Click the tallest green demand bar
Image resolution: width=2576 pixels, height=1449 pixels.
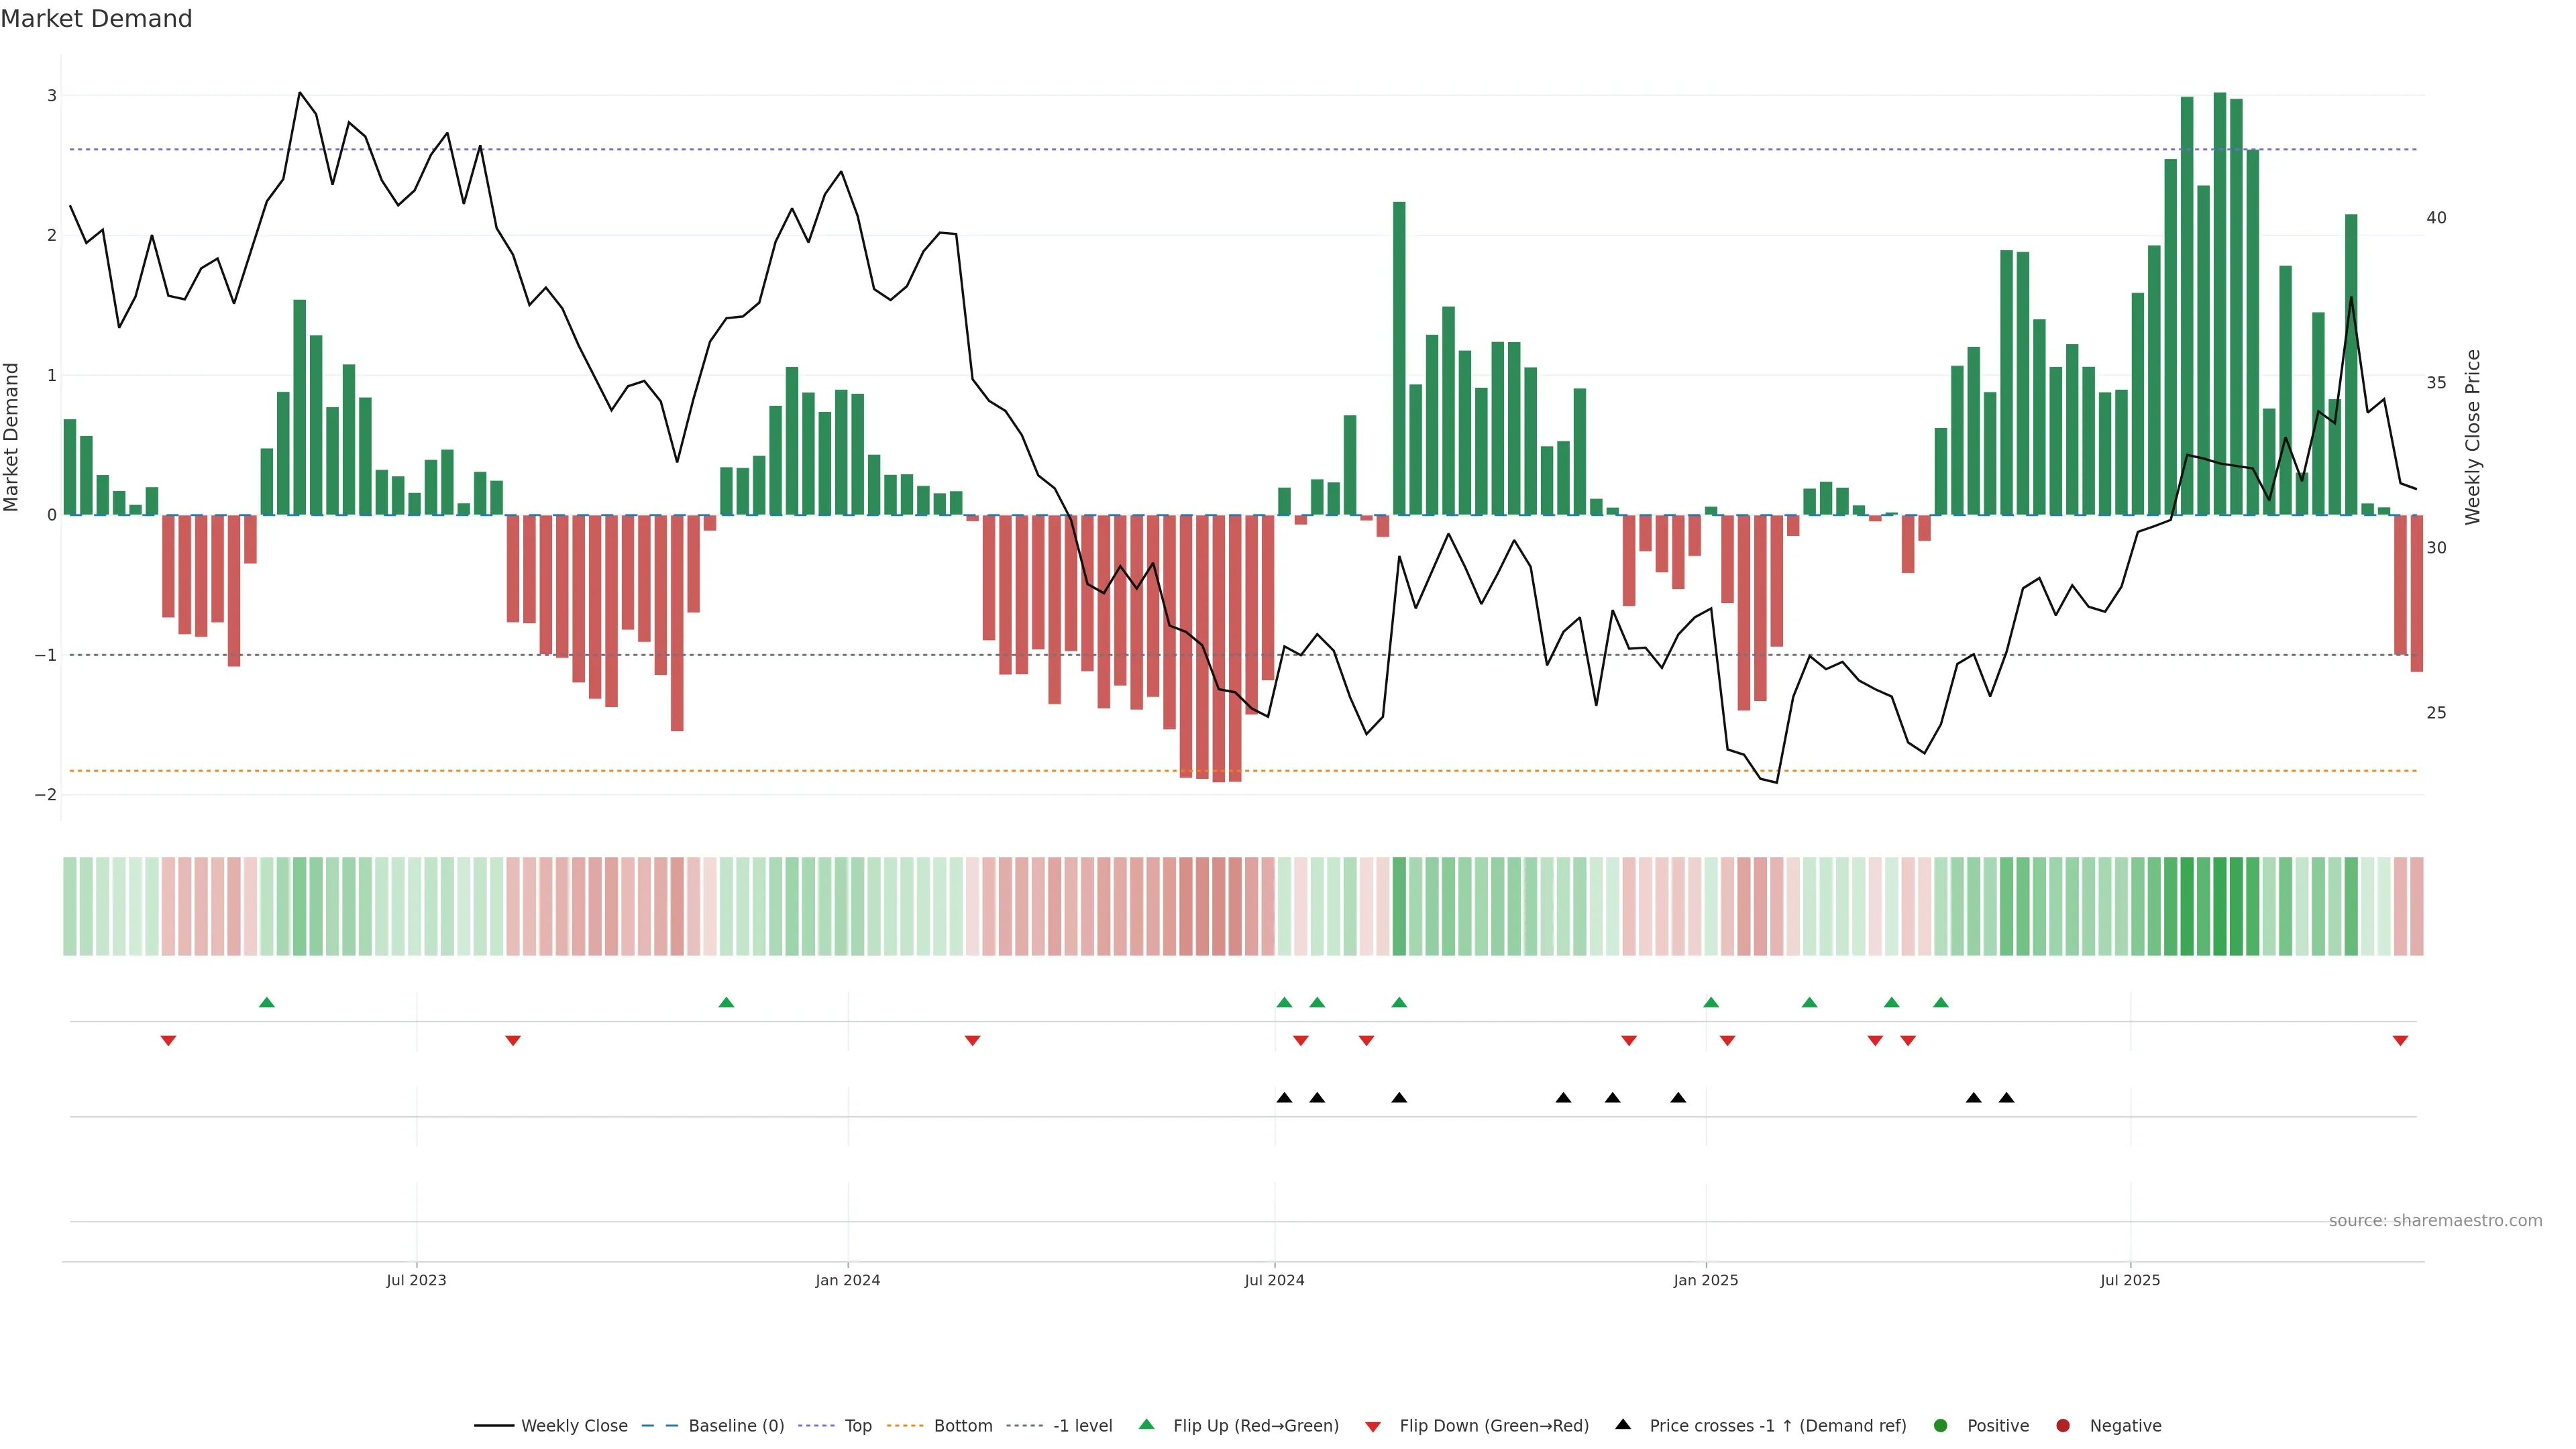(x=2220, y=300)
